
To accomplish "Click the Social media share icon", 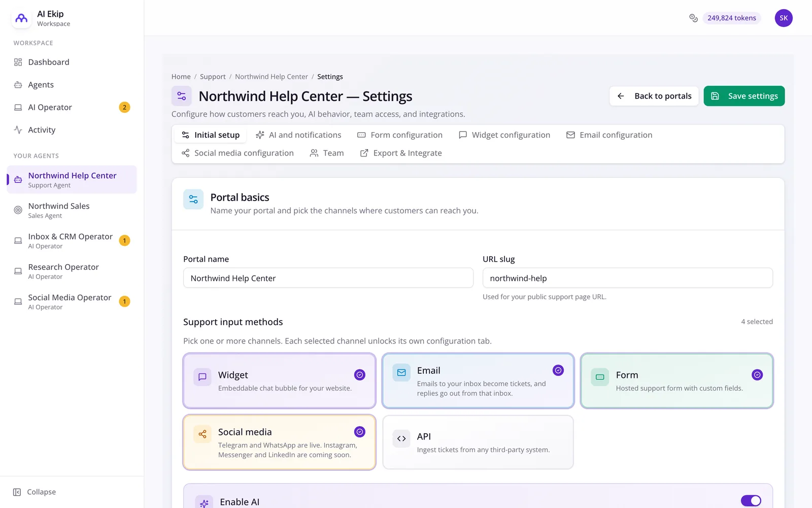I will point(202,434).
